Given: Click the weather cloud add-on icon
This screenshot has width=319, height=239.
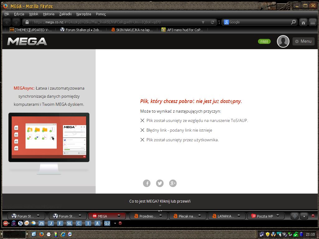Looking at the screenshot, I should [x=33, y=223].
